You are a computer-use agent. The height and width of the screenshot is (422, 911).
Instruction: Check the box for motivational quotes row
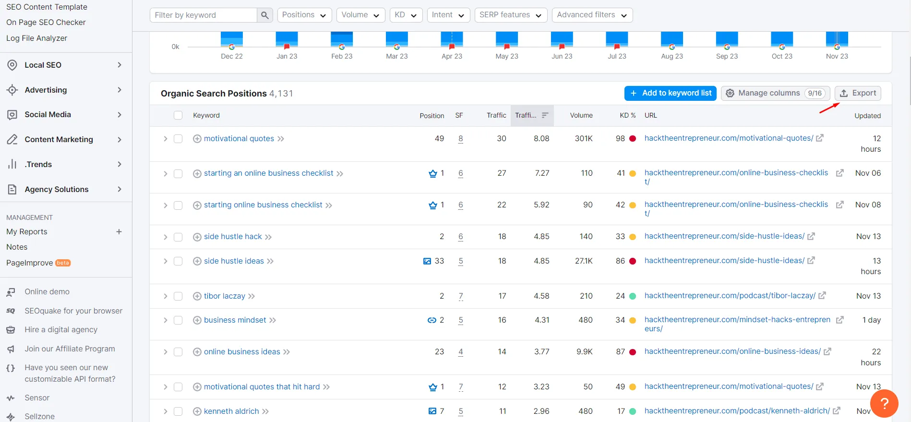pyautogui.click(x=178, y=139)
